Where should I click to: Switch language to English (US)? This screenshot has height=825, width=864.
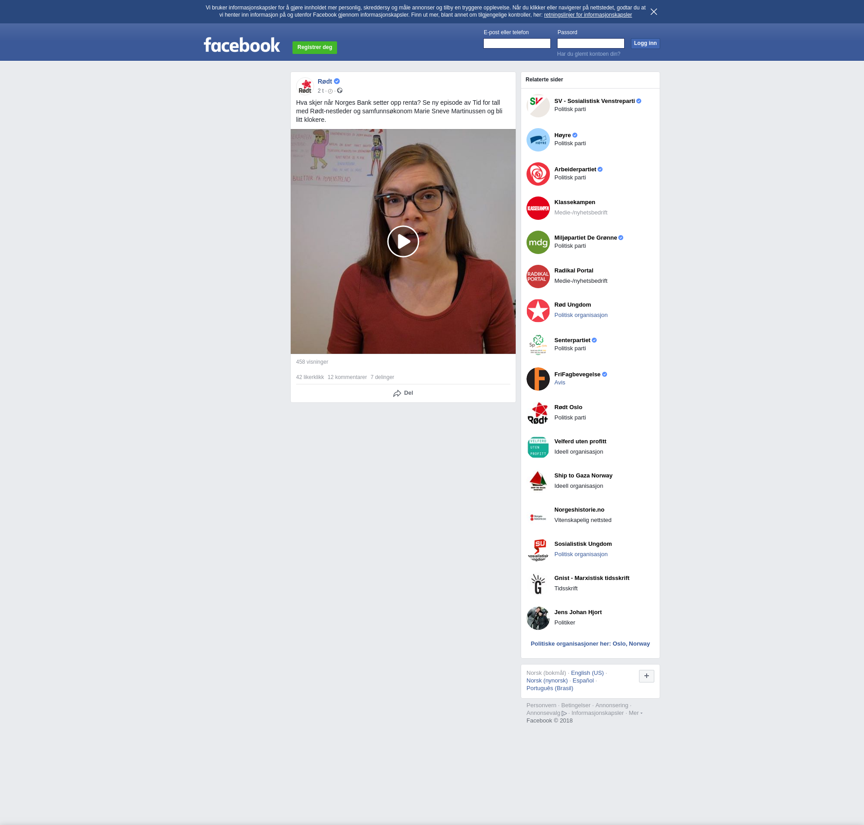coord(587,673)
